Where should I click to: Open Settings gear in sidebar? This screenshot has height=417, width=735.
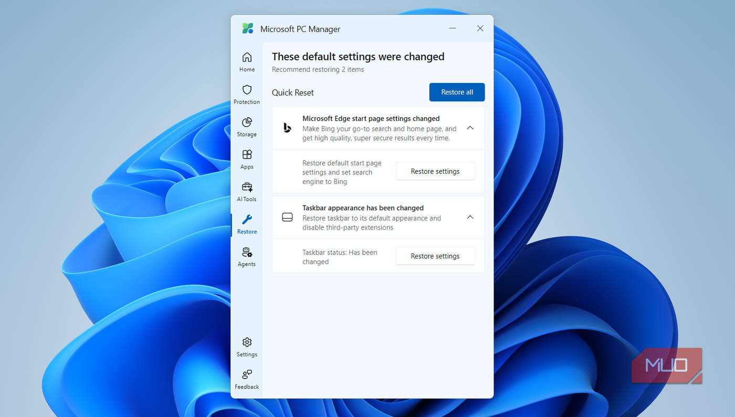(247, 347)
